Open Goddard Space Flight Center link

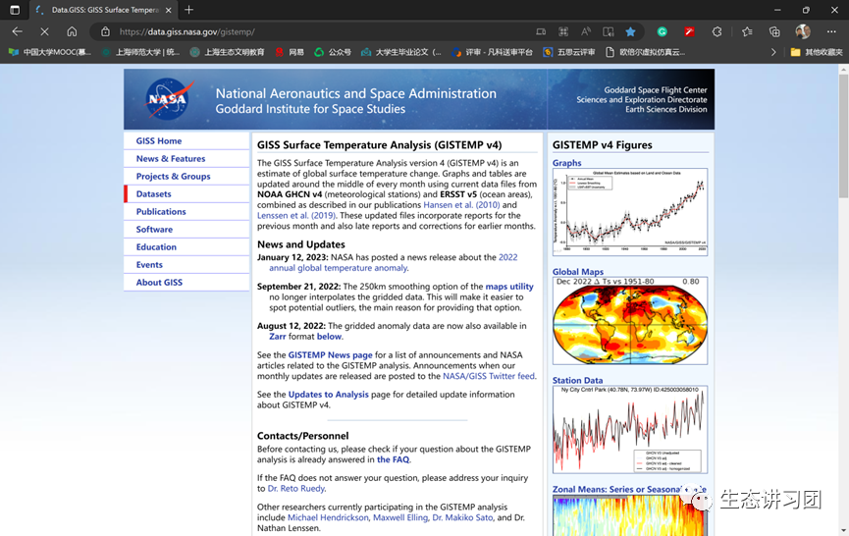[656, 90]
